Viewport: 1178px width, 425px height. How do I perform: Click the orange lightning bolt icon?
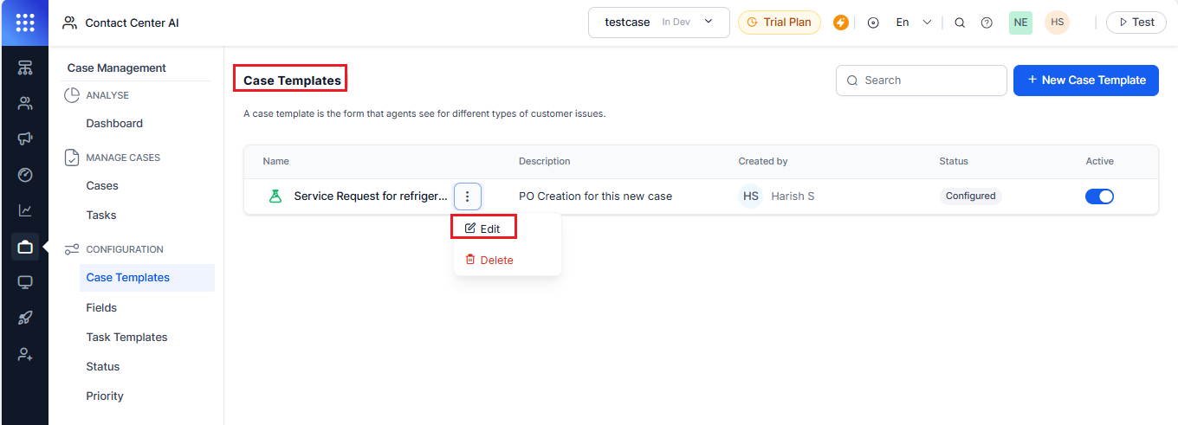point(840,23)
